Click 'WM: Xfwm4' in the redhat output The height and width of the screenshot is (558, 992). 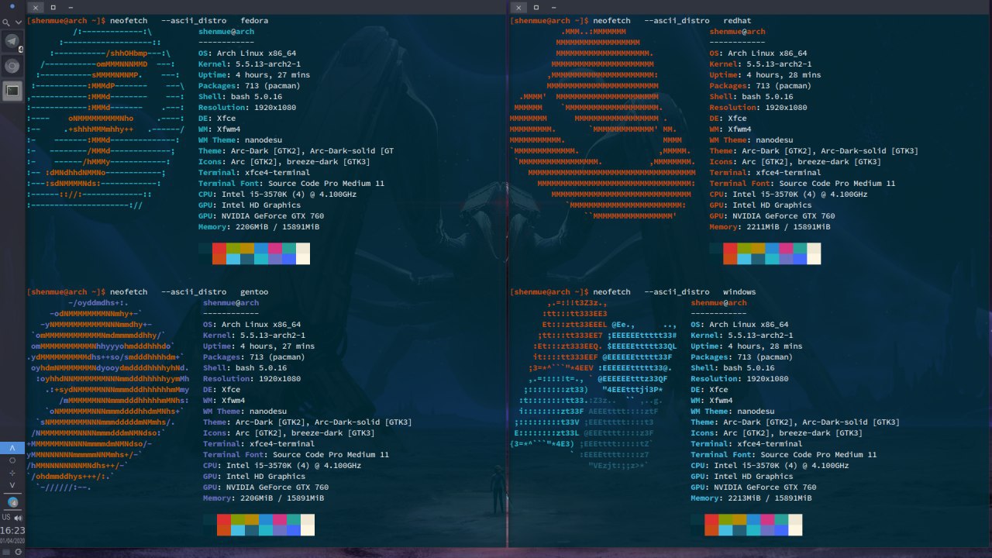[x=730, y=129]
